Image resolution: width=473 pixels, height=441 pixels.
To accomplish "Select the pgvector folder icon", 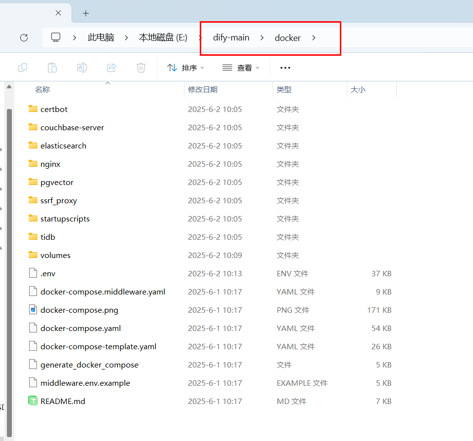I will pyautogui.click(x=33, y=182).
